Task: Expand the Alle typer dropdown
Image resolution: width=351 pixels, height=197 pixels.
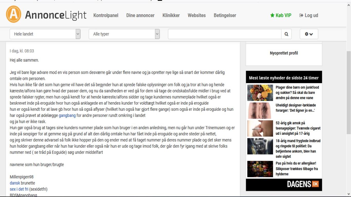Action: click(x=124, y=34)
